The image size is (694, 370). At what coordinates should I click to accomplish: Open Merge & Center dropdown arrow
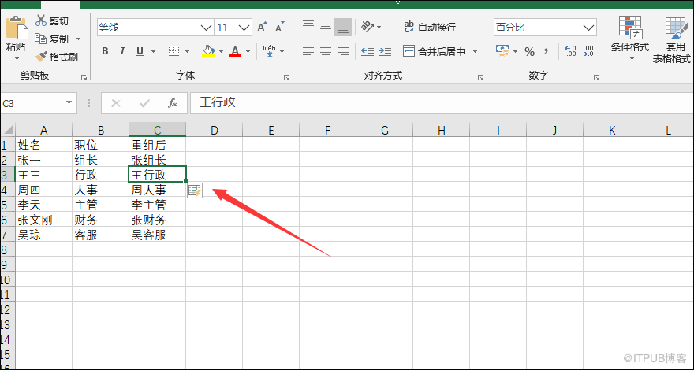(x=475, y=52)
